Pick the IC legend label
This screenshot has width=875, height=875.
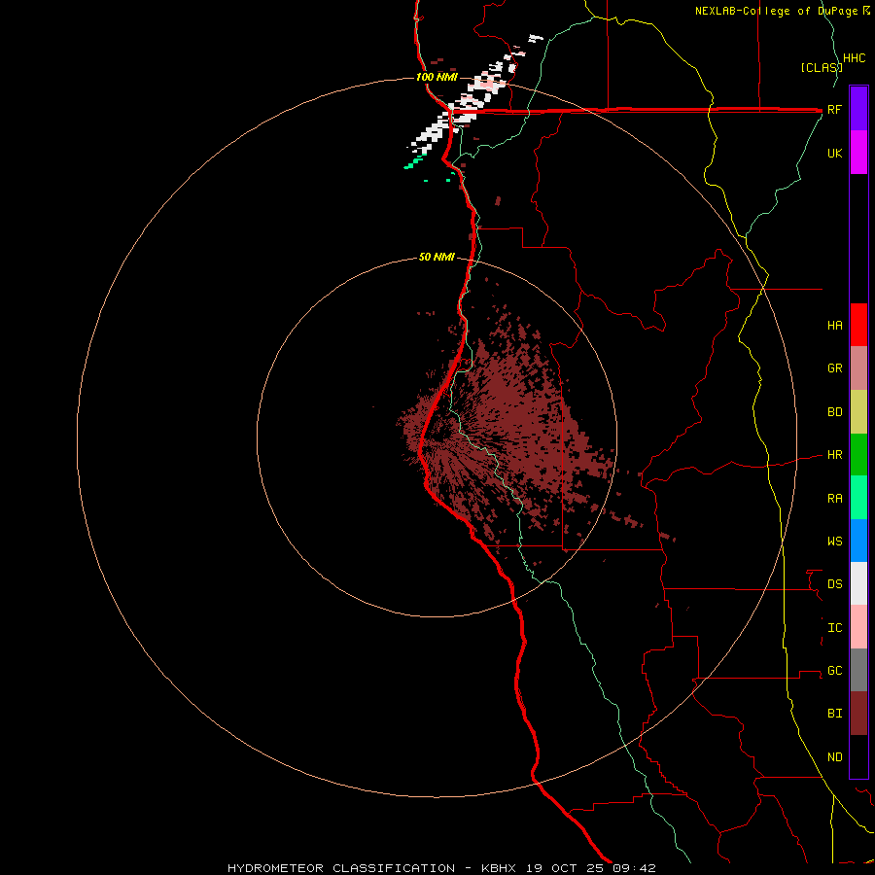(835, 628)
